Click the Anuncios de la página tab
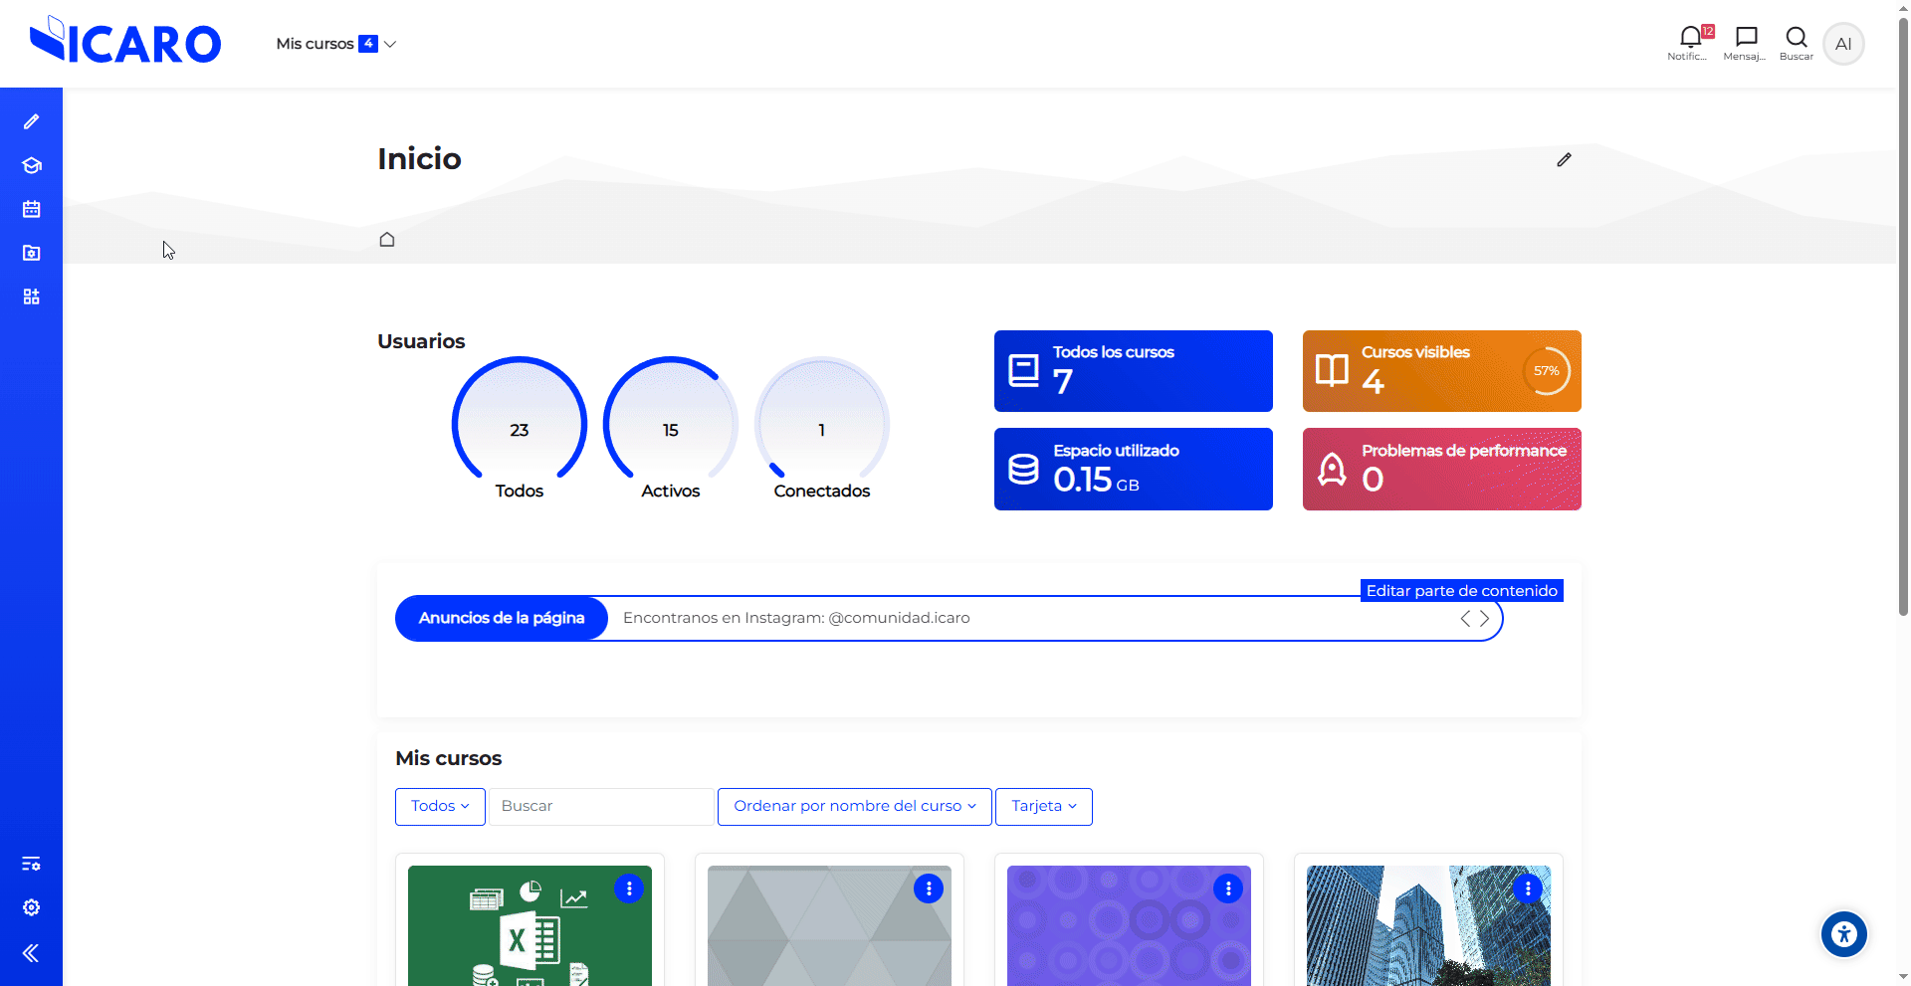 tap(502, 618)
